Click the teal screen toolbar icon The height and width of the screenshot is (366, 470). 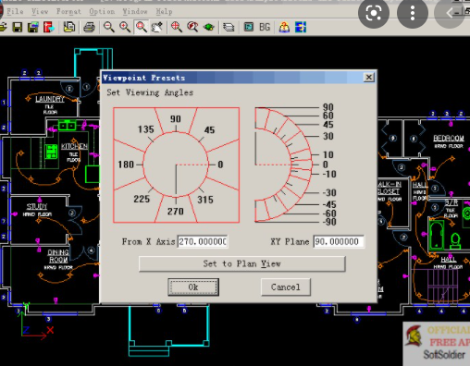[249, 28]
